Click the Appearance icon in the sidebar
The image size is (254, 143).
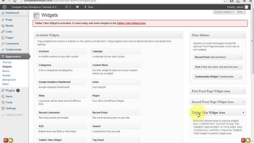3,56
